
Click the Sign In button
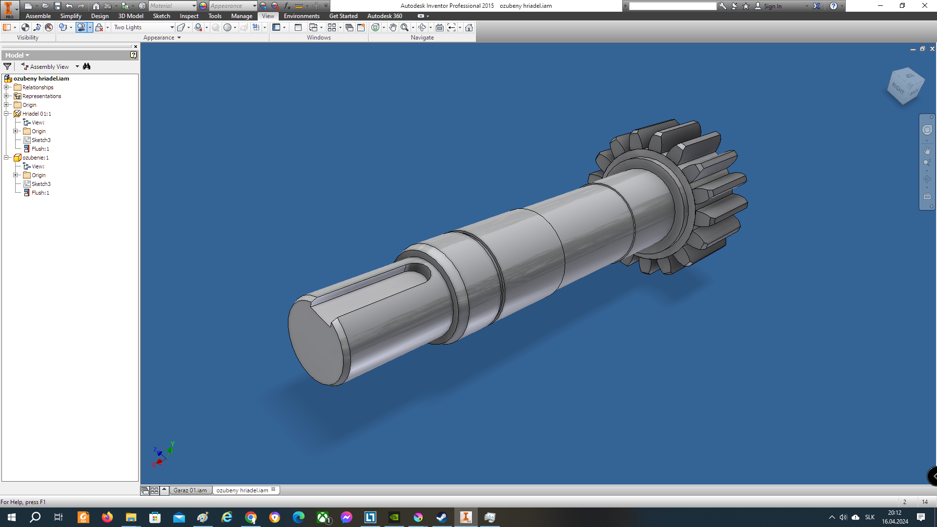[x=769, y=6]
